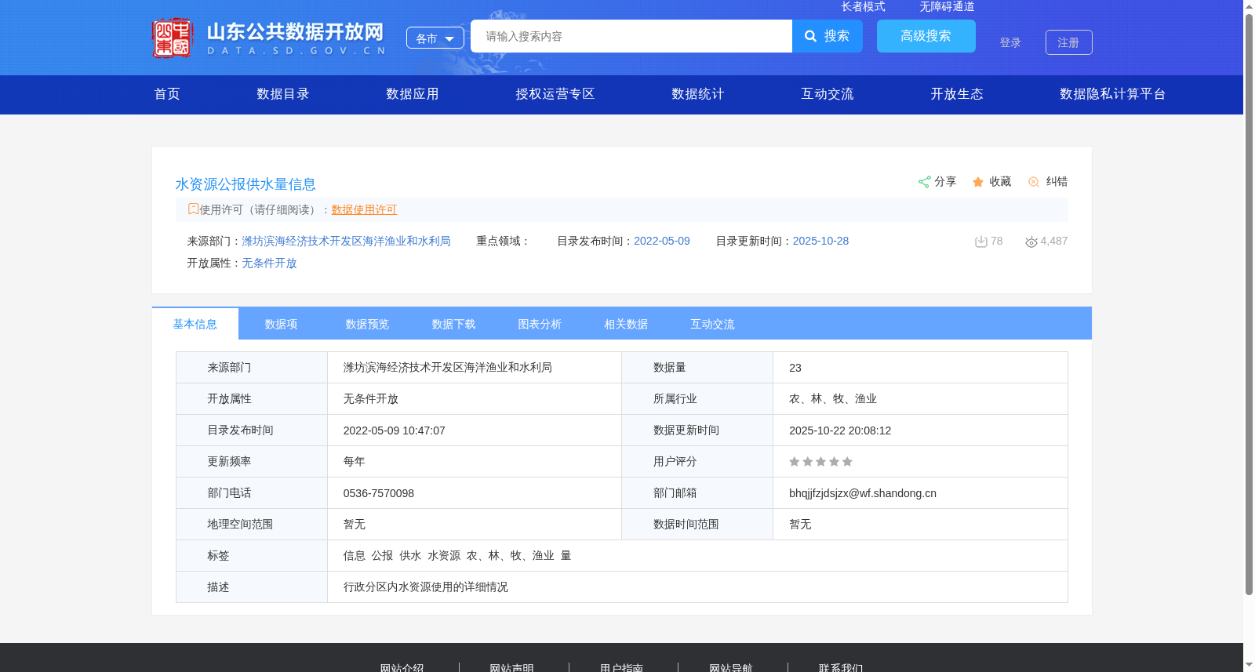Click update frequency value 每年
Screen dimensions: 1255x672
tap(355, 461)
